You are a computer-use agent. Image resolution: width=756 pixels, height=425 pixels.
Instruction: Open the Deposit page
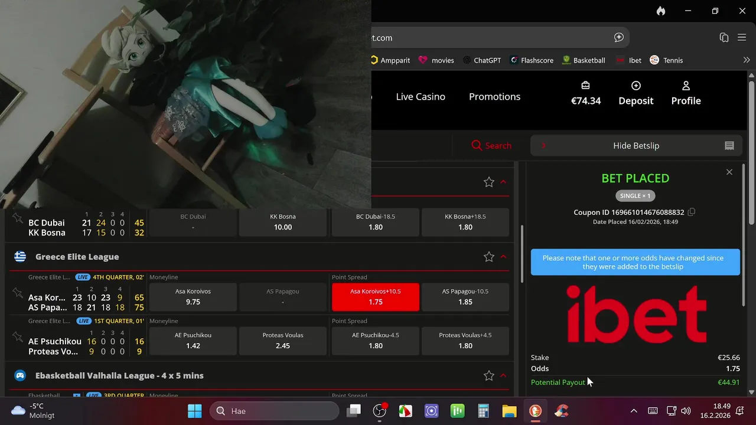(x=636, y=94)
